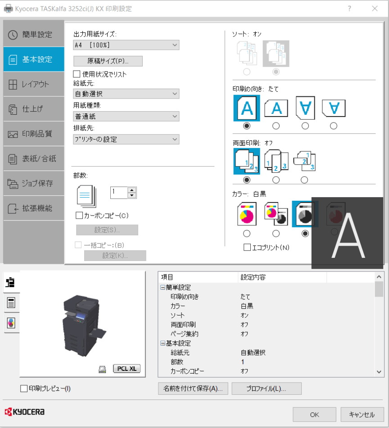
Task: Switch to the 簡単設定 tab
Action: 34,35
